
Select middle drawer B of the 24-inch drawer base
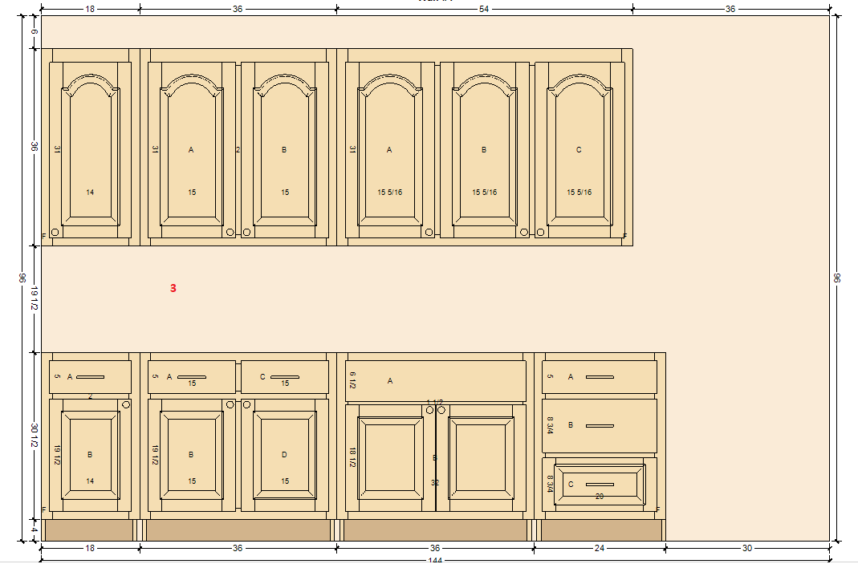tap(599, 425)
